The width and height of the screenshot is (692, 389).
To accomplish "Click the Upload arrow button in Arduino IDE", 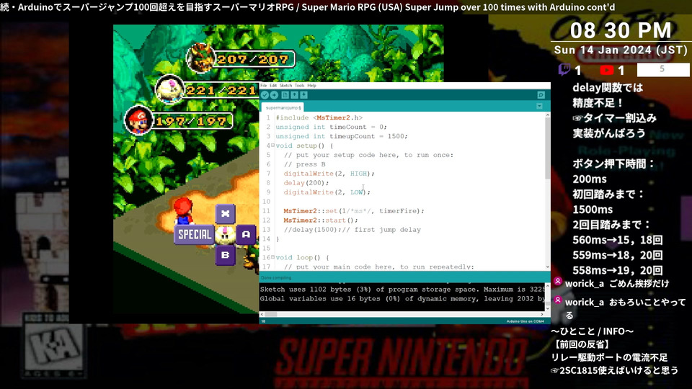I will pos(274,95).
